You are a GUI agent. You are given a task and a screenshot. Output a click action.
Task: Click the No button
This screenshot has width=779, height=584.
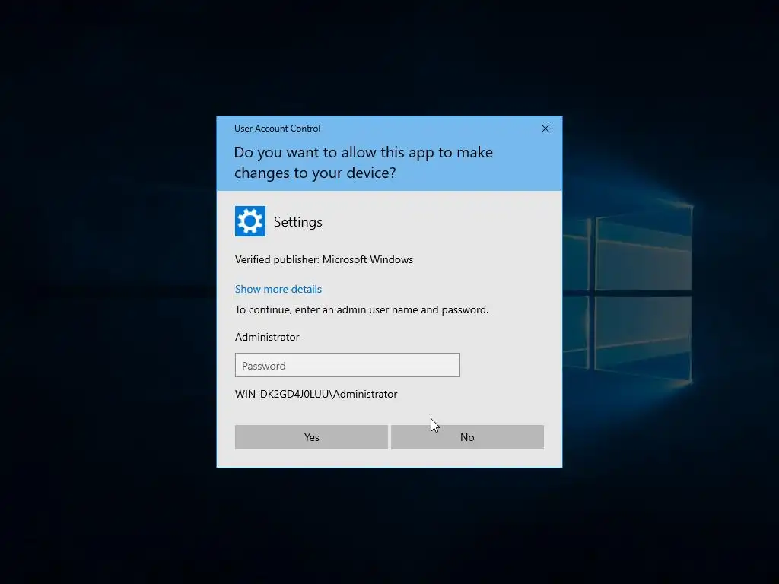click(467, 437)
